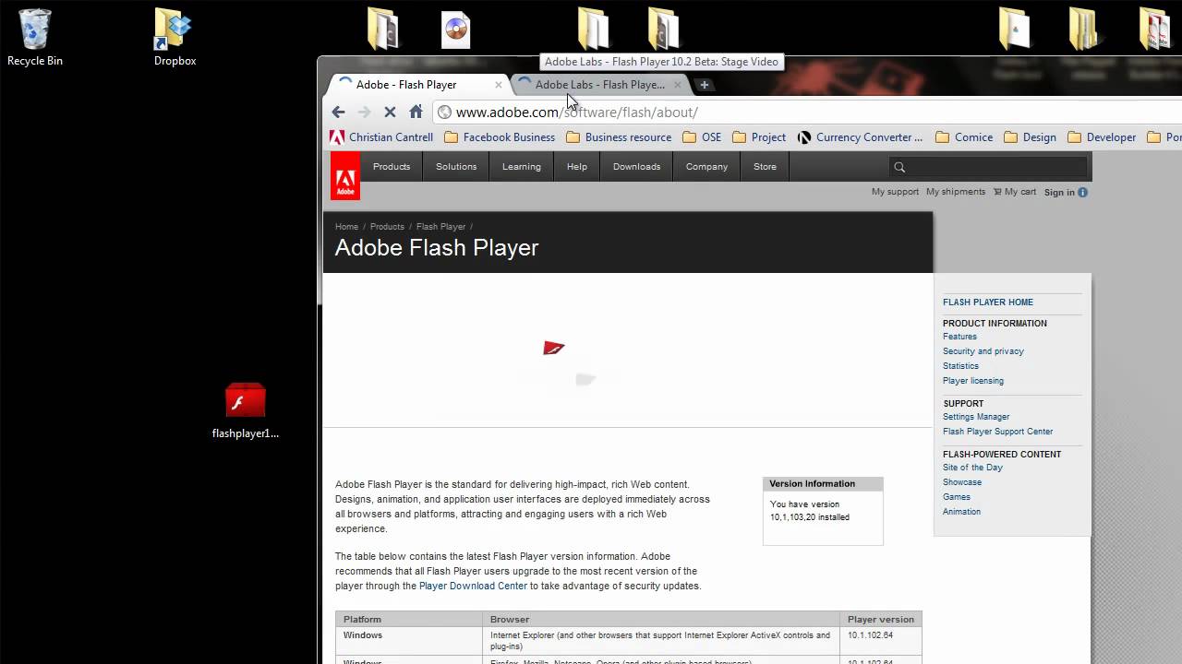Click the Sign in link

pyautogui.click(x=1059, y=192)
